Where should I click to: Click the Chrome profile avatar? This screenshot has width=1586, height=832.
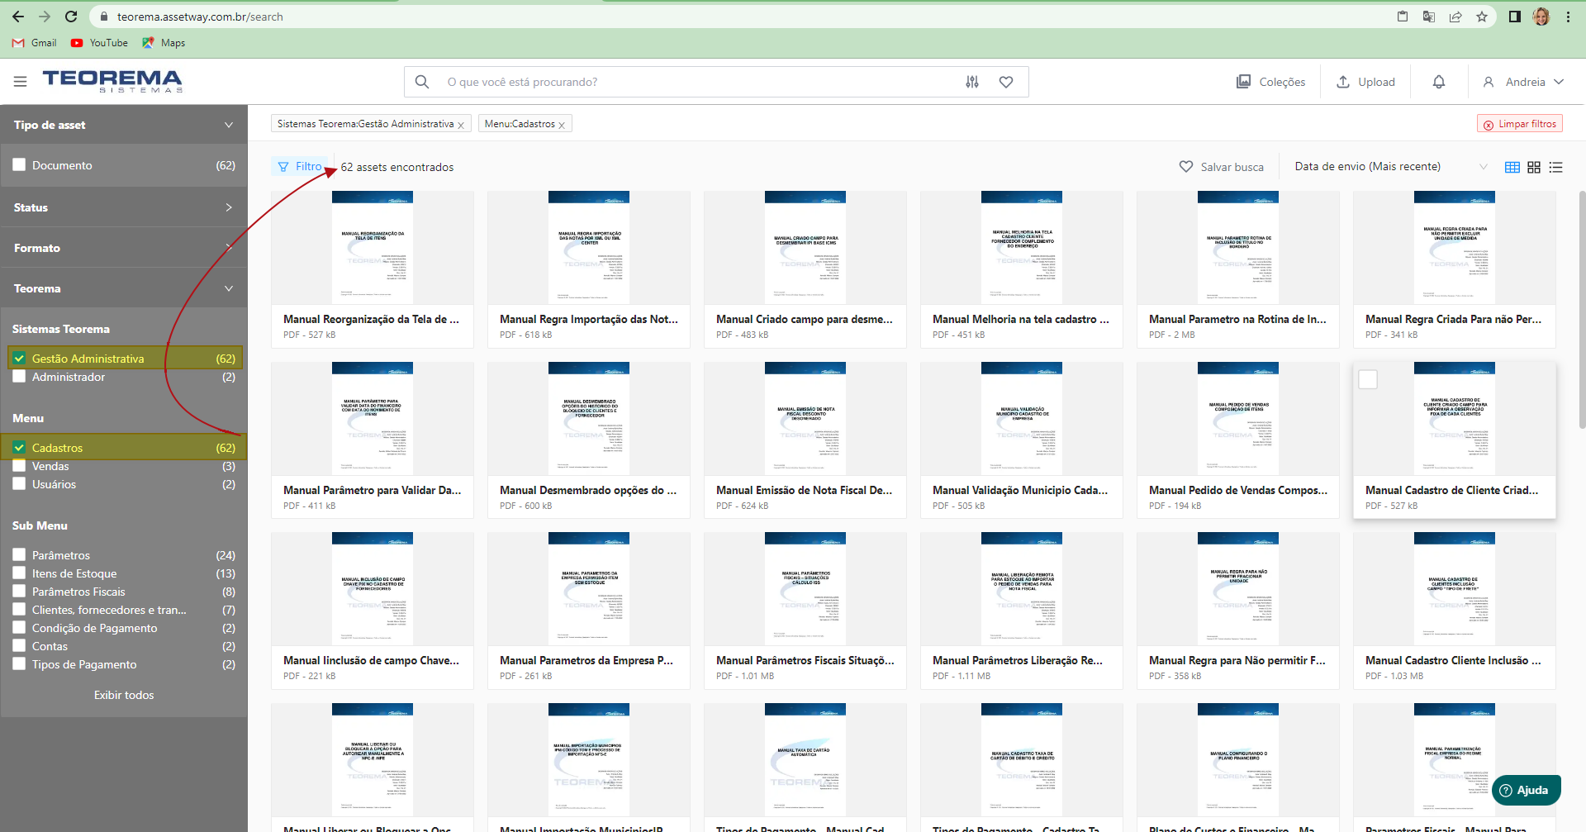(x=1541, y=17)
